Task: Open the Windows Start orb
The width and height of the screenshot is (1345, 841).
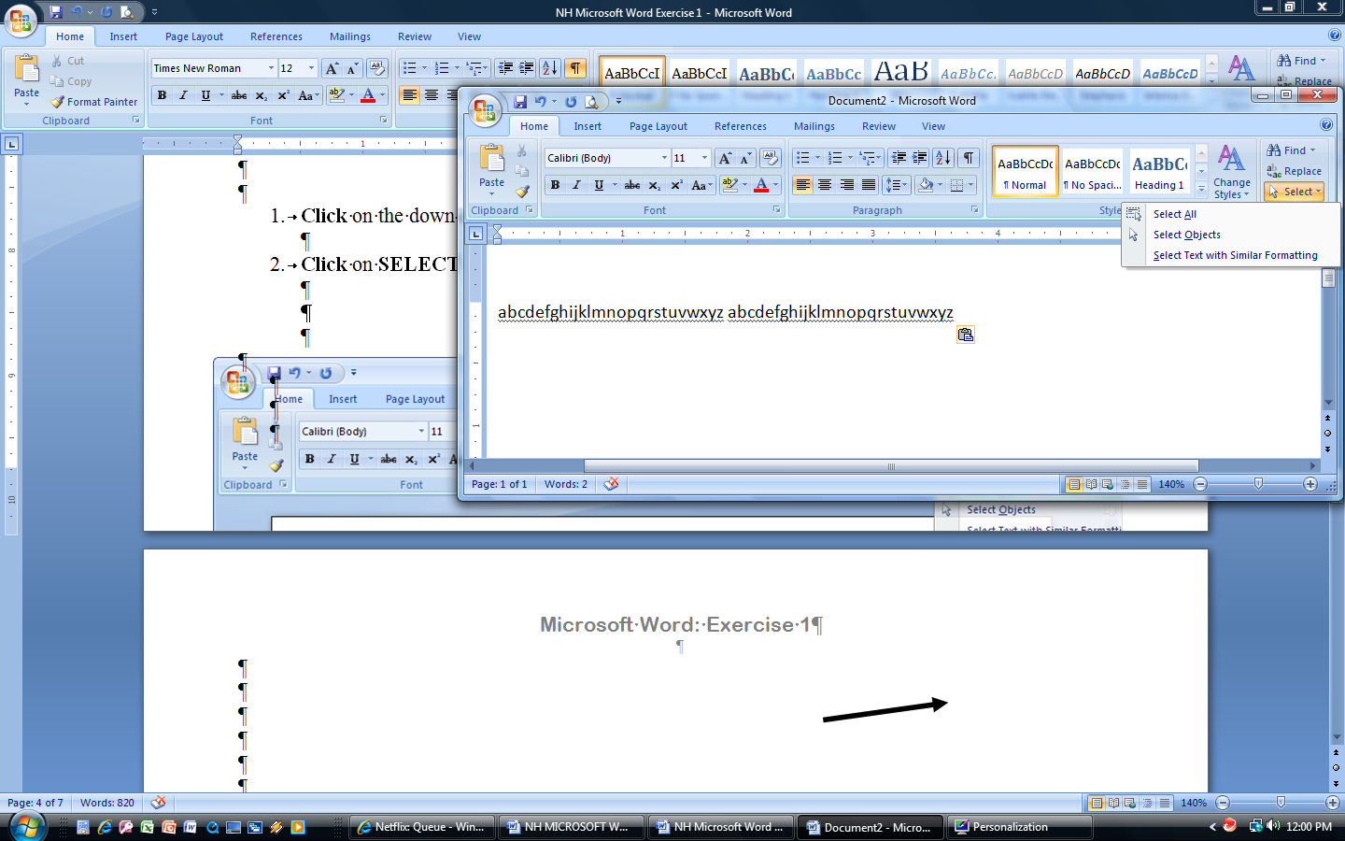Action: coord(28,826)
